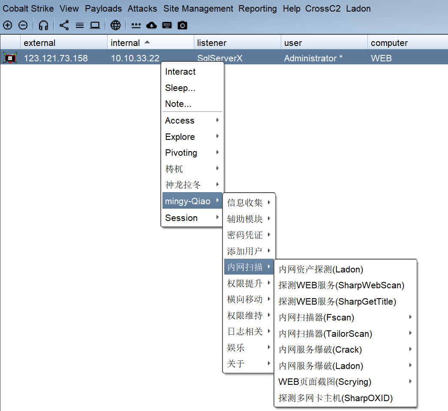Show the pivot graph using share icon
Viewport: 448px width, 411px height.
(64, 25)
